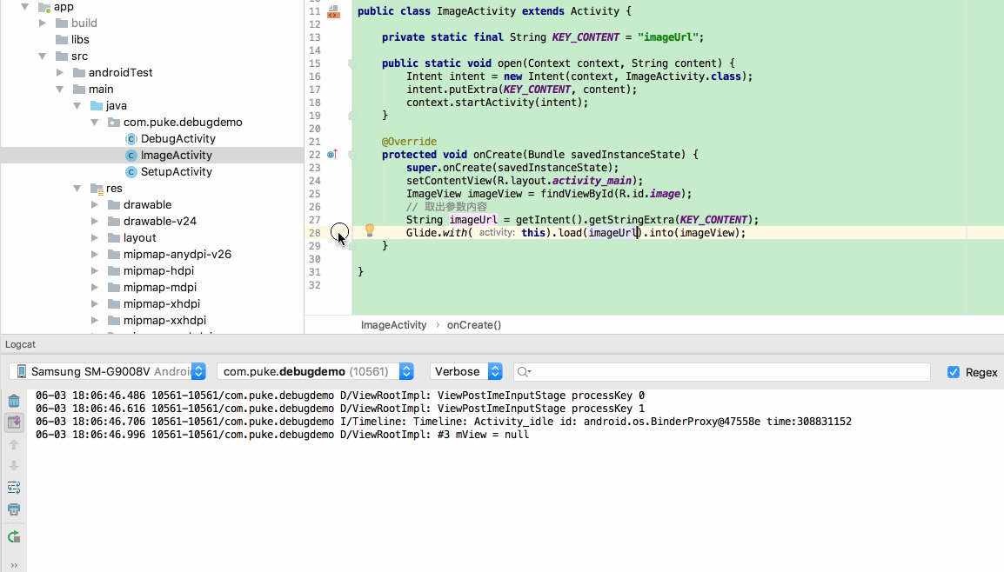
Task: Print the logcat output via printer icon
Action: click(x=13, y=509)
